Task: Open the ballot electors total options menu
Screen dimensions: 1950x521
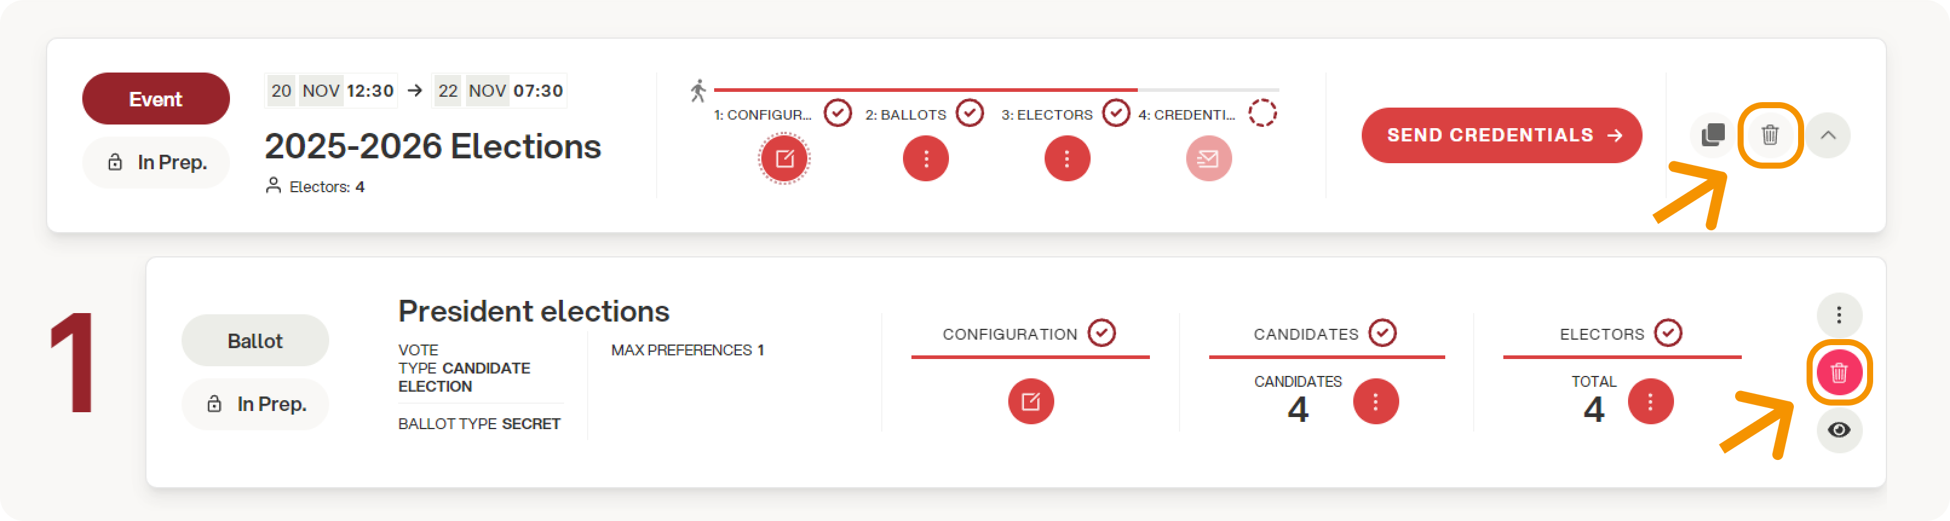Action: (1650, 401)
